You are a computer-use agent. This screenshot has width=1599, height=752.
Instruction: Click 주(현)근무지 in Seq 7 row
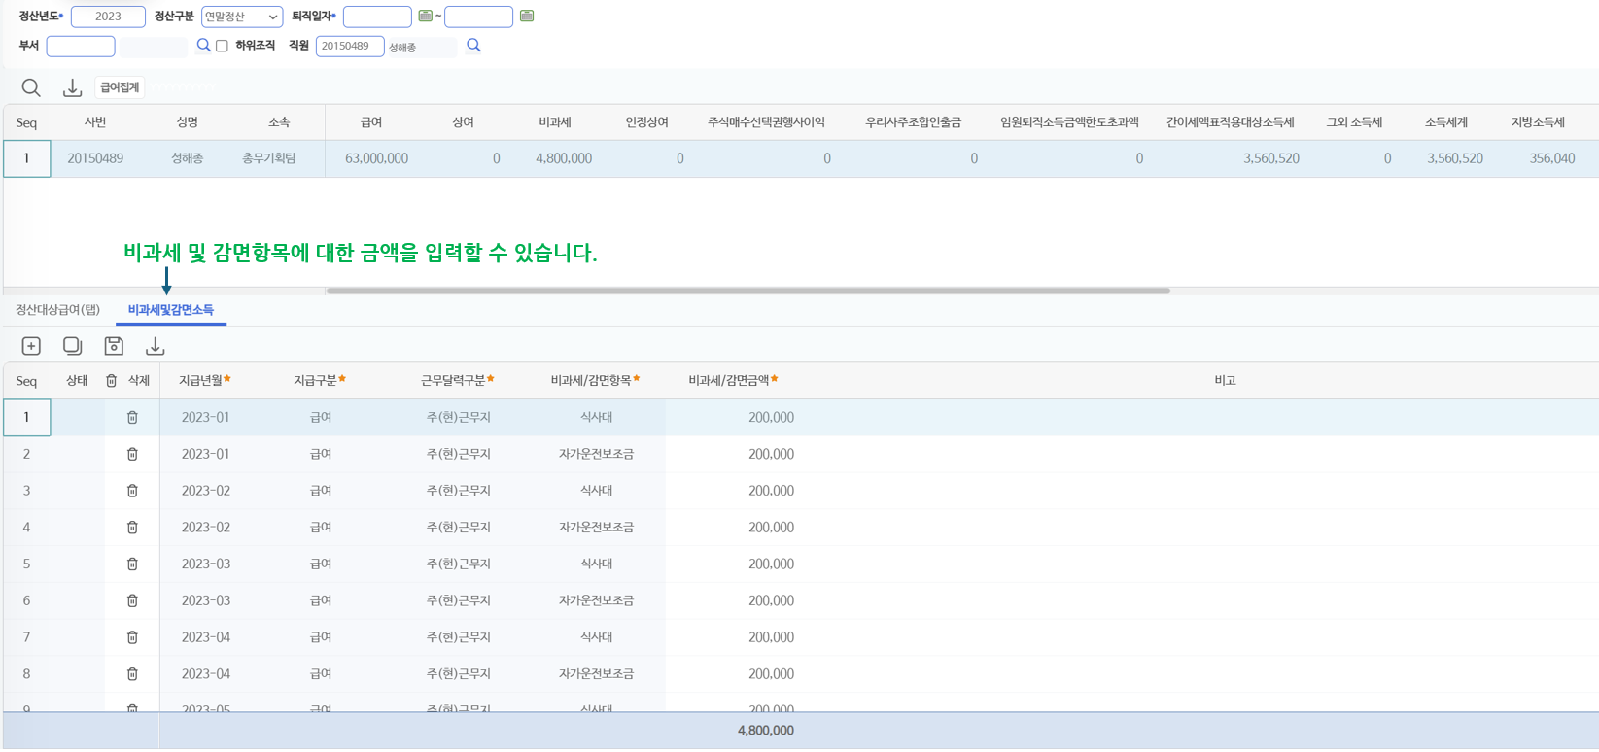[458, 637]
